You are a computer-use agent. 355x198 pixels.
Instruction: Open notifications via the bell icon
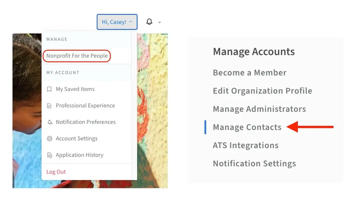(x=149, y=22)
